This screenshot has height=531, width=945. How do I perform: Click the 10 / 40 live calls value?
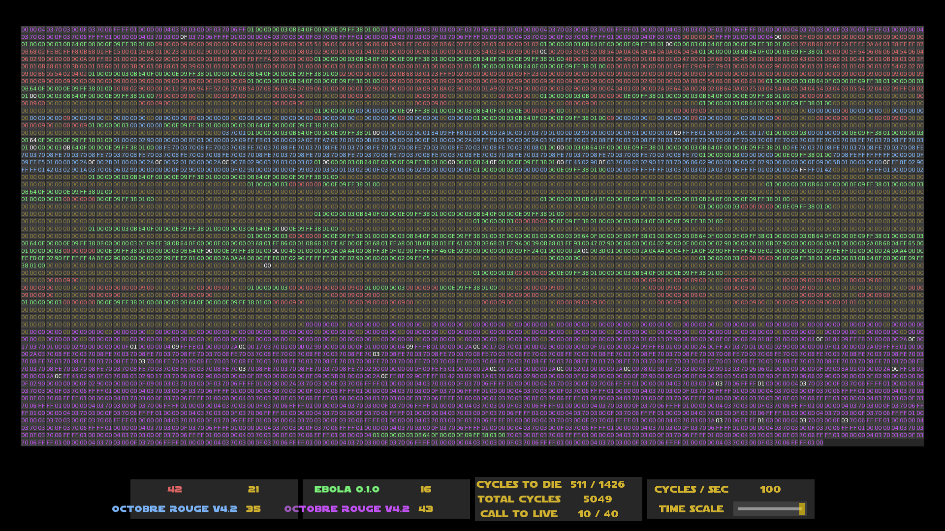point(598,514)
